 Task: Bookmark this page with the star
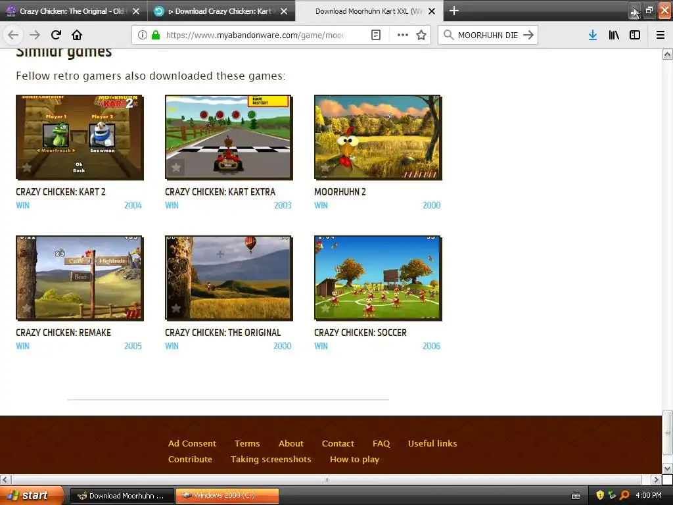[x=421, y=35]
